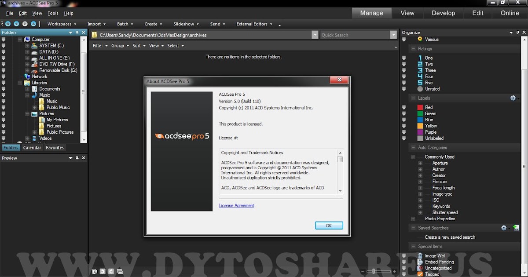Viewport: 528px width, 277px height.
Task: Open the Saved Searches gear icon
Action: pyautogui.click(x=504, y=228)
